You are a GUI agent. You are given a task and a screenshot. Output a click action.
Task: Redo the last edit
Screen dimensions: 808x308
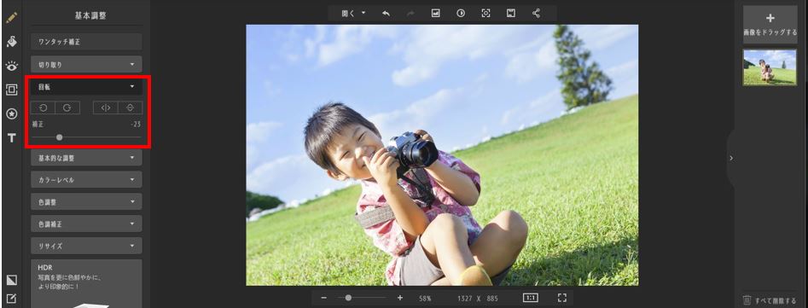pyautogui.click(x=410, y=14)
